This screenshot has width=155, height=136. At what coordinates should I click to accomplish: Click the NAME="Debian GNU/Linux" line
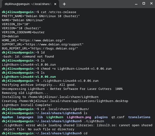click(23, 20)
